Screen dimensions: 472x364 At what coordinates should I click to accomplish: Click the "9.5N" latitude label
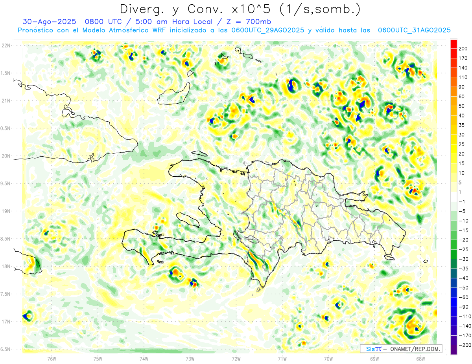click(x=6, y=183)
